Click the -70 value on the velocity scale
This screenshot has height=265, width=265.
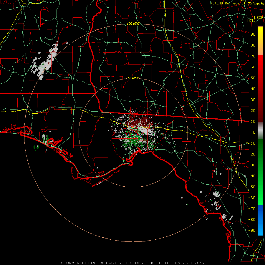pyautogui.click(x=252, y=209)
